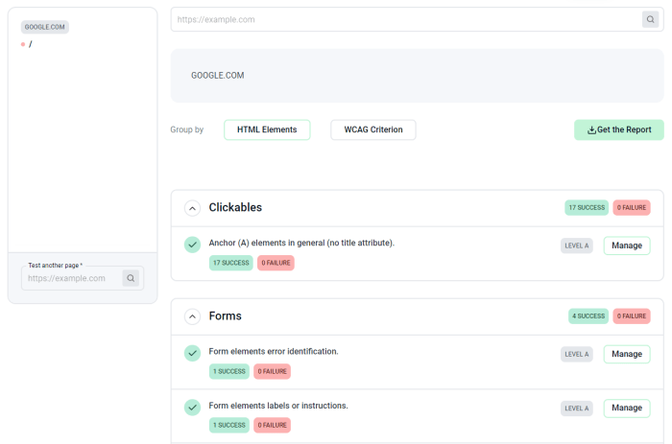
Task: Select the GOOGLE.COM tag in sidebar
Action: [x=45, y=27]
